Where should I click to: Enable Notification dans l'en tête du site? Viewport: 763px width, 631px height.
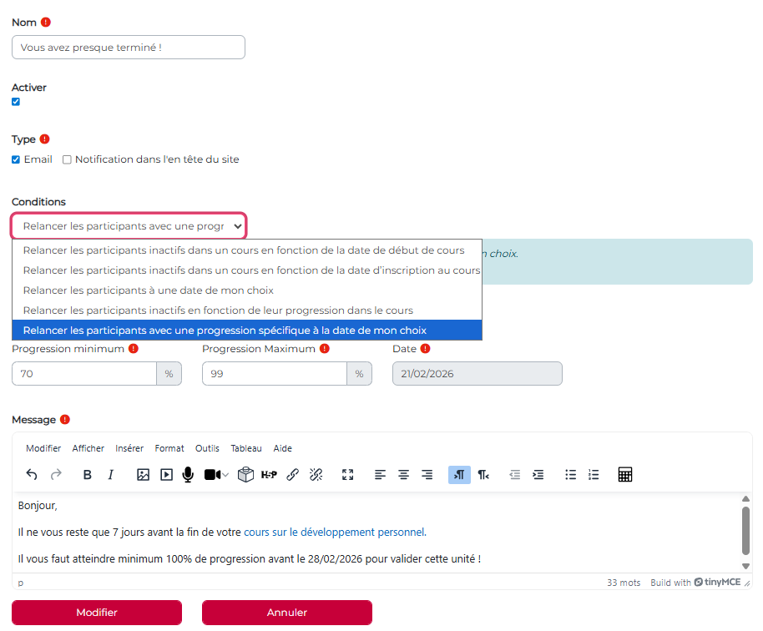(67, 159)
